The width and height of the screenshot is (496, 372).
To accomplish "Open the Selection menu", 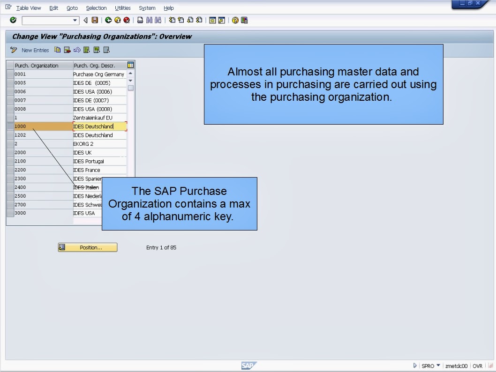I will tap(96, 8).
